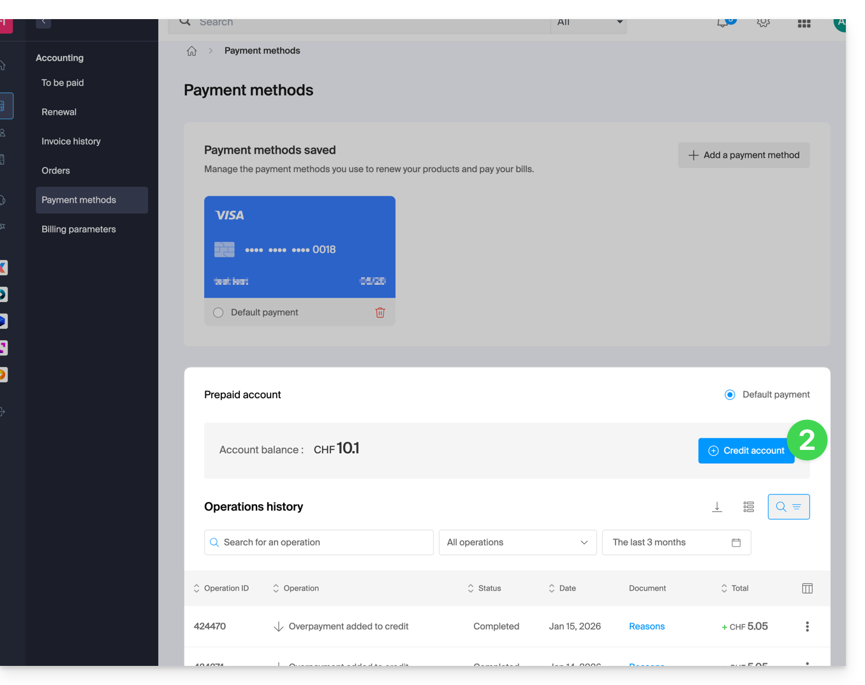
Task: Open the list view options icon
Action: pyautogui.click(x=749, y=507)
